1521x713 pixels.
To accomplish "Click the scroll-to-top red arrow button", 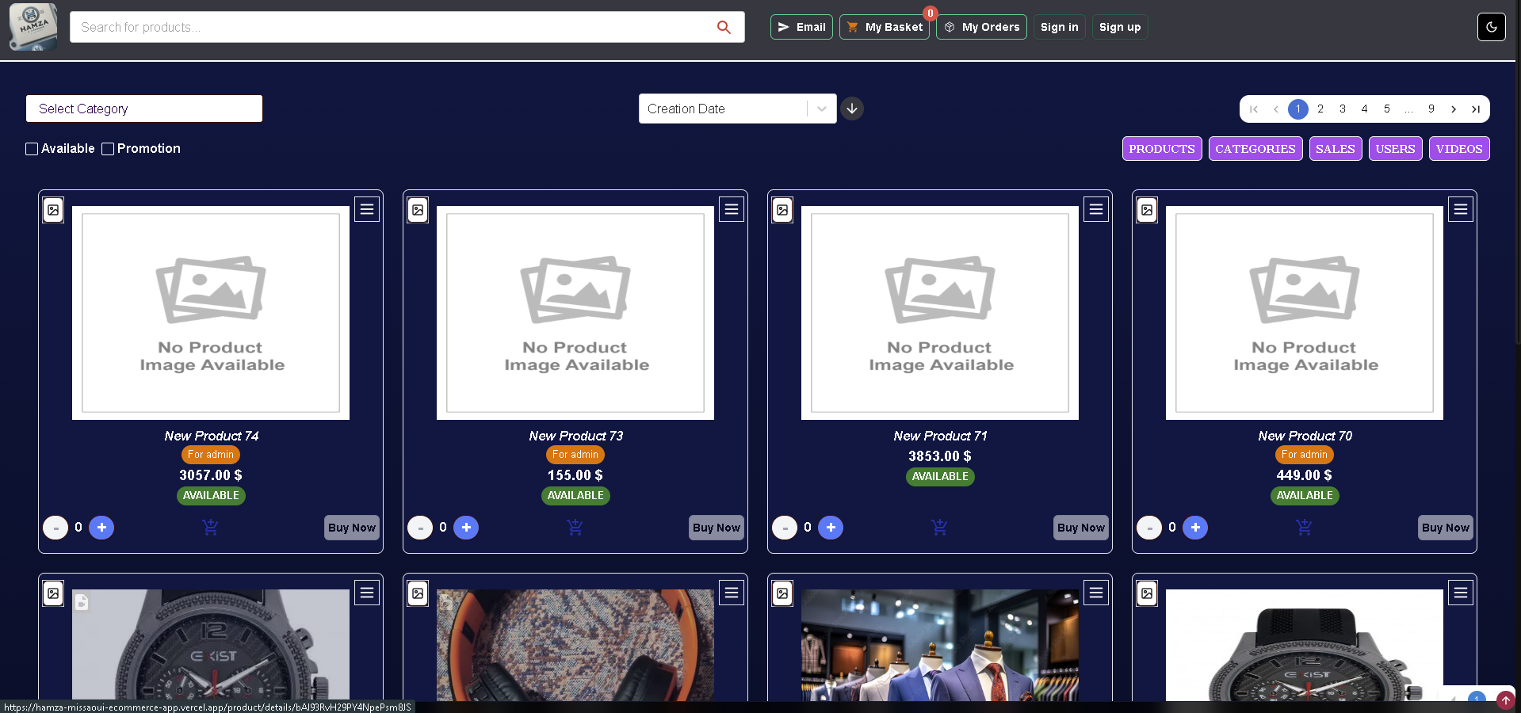I will coord(1505,700).
